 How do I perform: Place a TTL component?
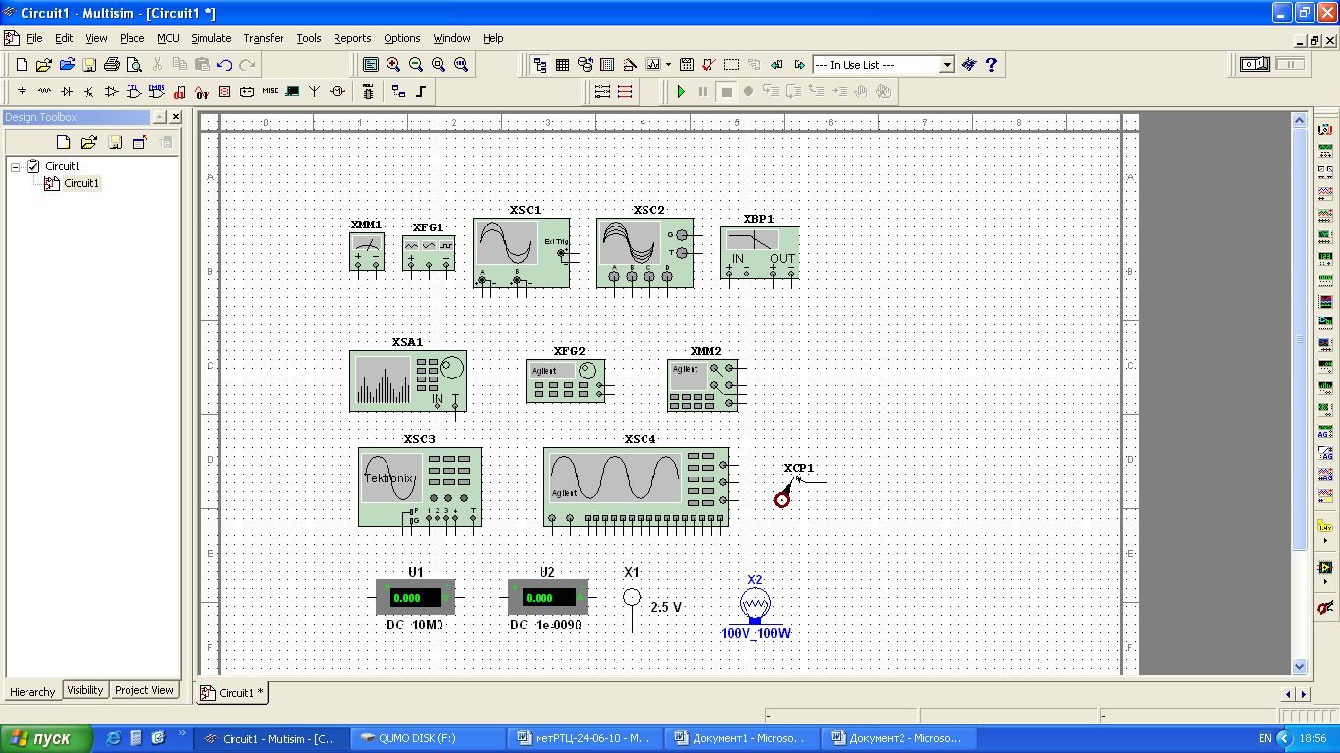coord(134,91)
